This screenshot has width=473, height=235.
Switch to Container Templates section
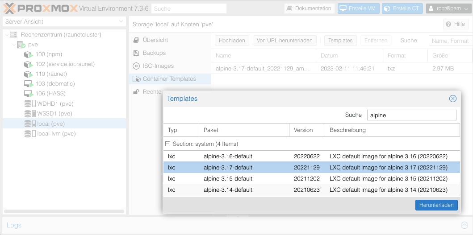169,79
